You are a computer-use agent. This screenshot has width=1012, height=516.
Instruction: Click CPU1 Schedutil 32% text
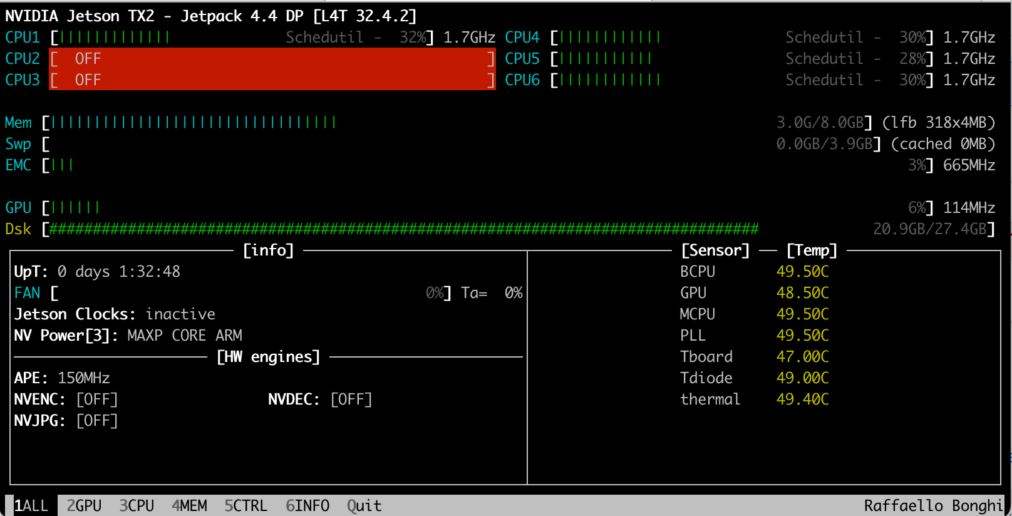click(x=356, y=38)
